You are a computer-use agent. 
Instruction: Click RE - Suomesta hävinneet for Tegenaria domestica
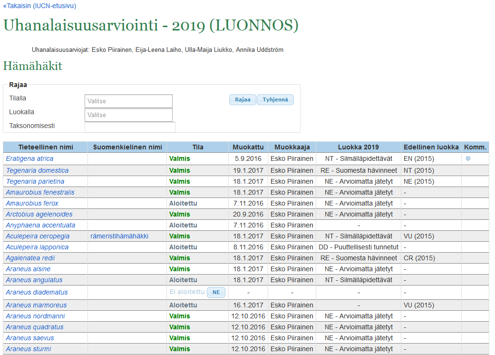[x=359, y=170]
